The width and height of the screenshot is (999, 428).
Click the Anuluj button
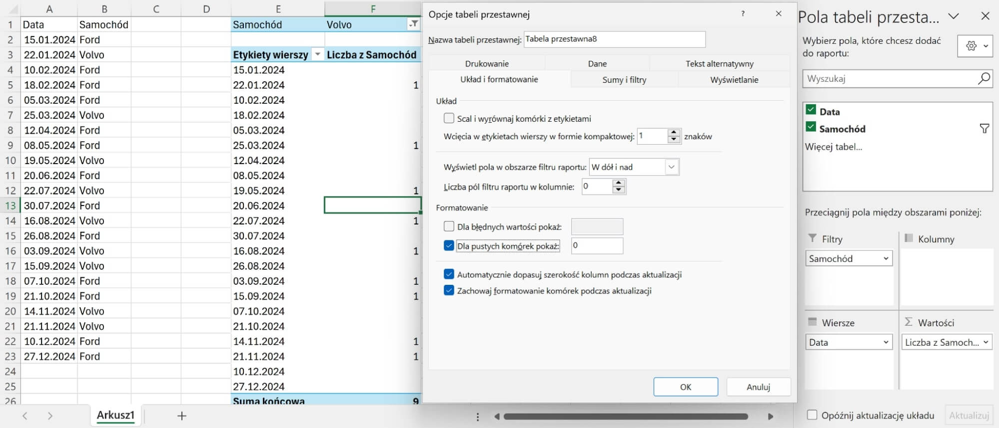tap(758, 387)
